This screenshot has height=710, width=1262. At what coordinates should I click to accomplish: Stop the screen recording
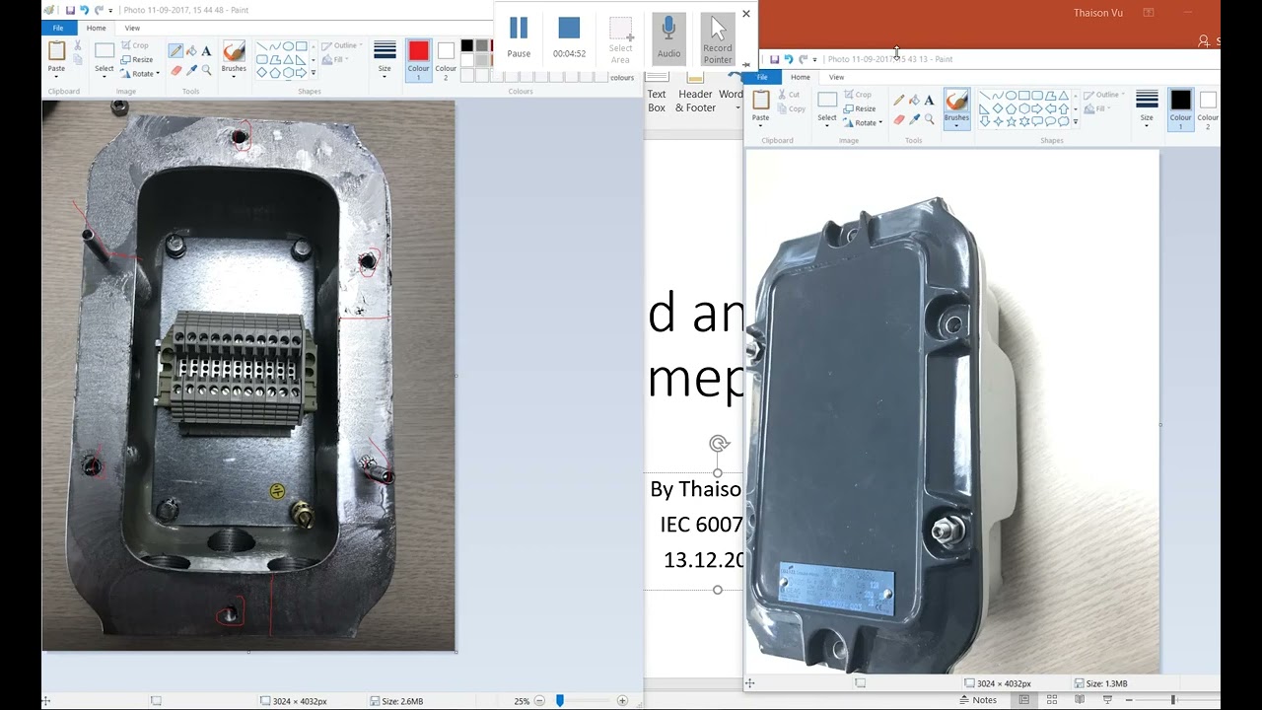[x=569, y=37]
